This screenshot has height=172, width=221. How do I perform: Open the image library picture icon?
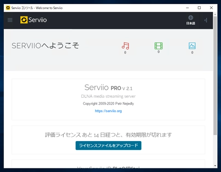click(192, 46)
